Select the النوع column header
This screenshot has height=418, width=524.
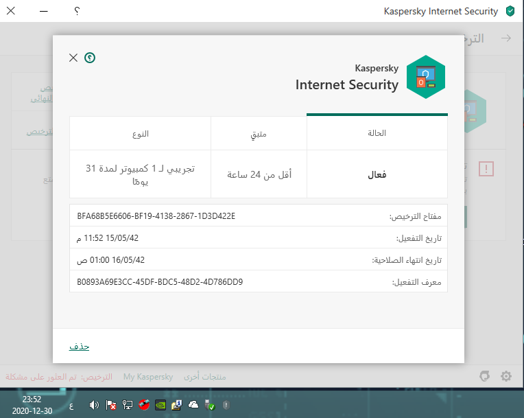pyautogui.click(x=141, y=134)
